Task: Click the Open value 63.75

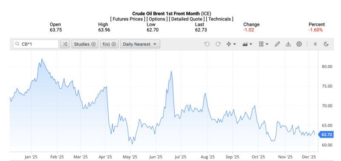Action: coord(56,30)
